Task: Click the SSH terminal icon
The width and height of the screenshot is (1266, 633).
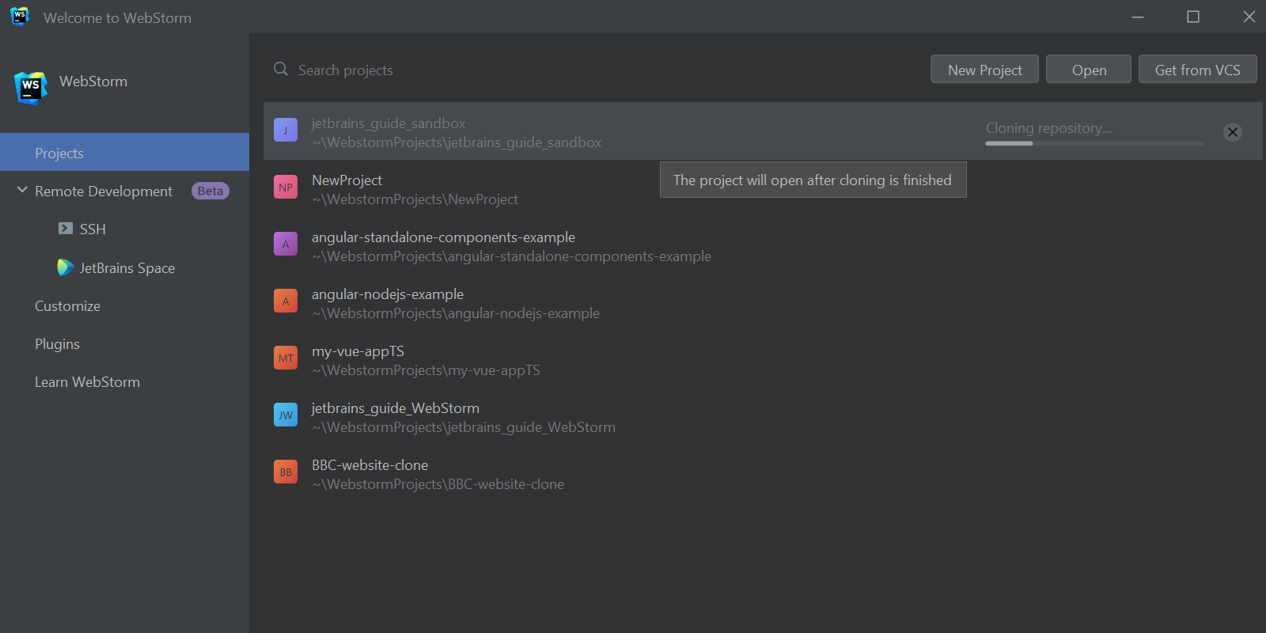Action: tap(66, 229)
